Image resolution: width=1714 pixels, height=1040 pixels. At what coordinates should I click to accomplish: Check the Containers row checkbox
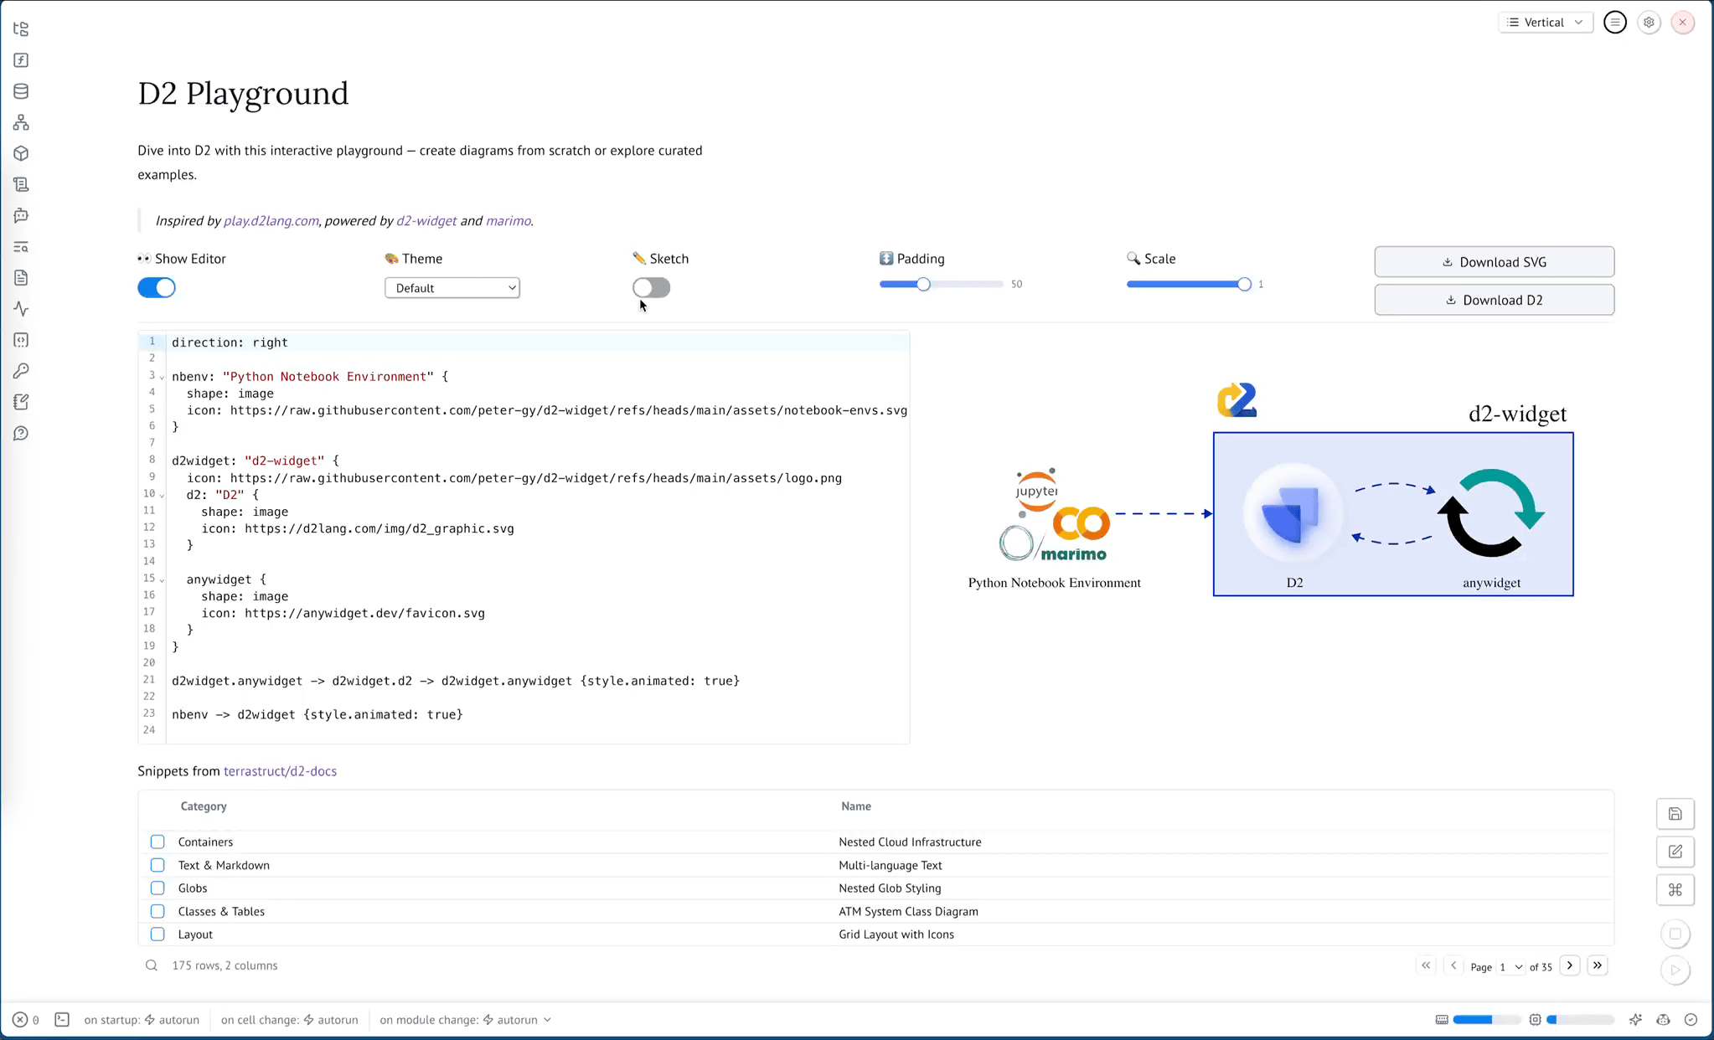coord(157,842)
